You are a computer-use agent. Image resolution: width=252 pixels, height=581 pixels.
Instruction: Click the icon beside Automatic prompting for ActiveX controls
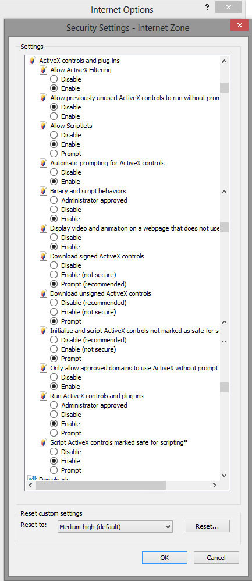(x=44, y=163)
